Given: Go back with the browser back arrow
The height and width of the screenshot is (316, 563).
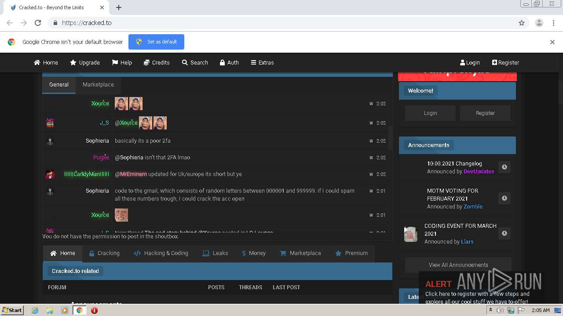Looking at the screenshot, I should pyautogui.click(x=10, y=23).
